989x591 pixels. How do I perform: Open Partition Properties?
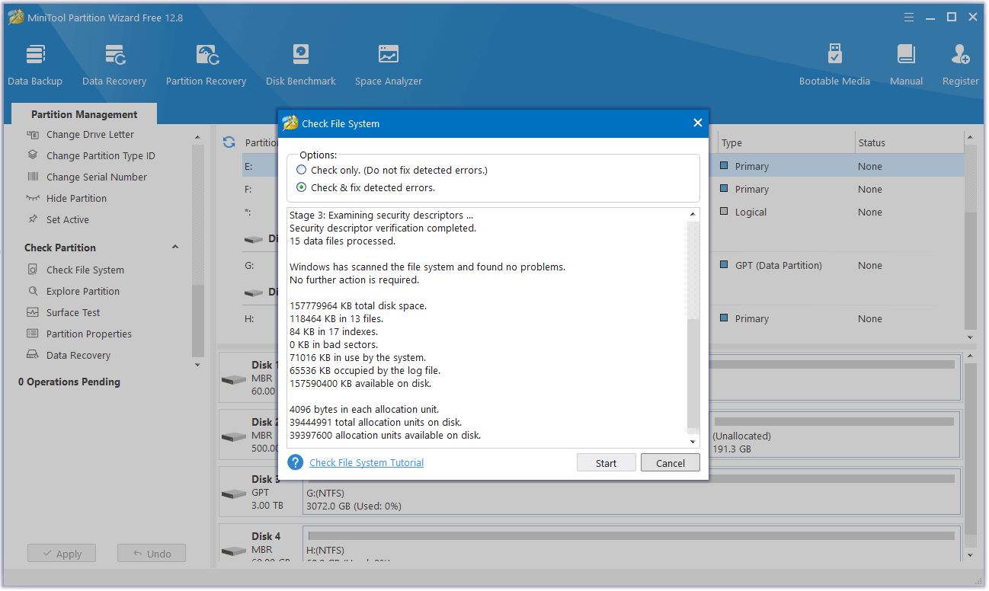[88, 334]
